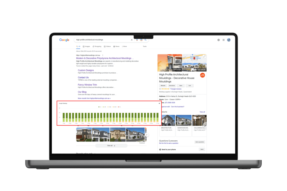
Task: Start voice search with the microphone icon
Action: click(x=137, y=40)
